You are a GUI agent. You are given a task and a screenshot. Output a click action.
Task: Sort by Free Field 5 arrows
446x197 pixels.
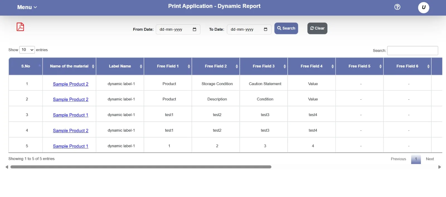point(380,66)
